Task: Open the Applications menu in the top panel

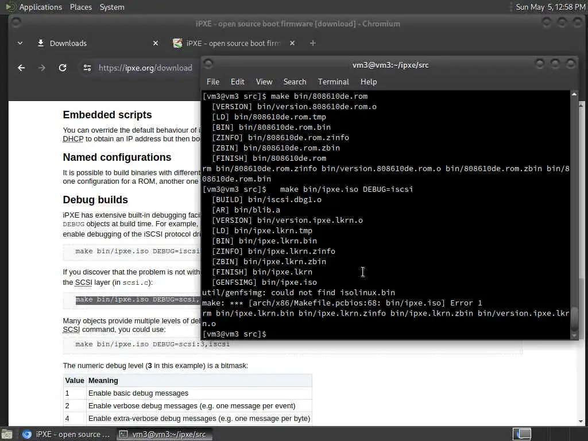Action: click(x=41, y=7)
